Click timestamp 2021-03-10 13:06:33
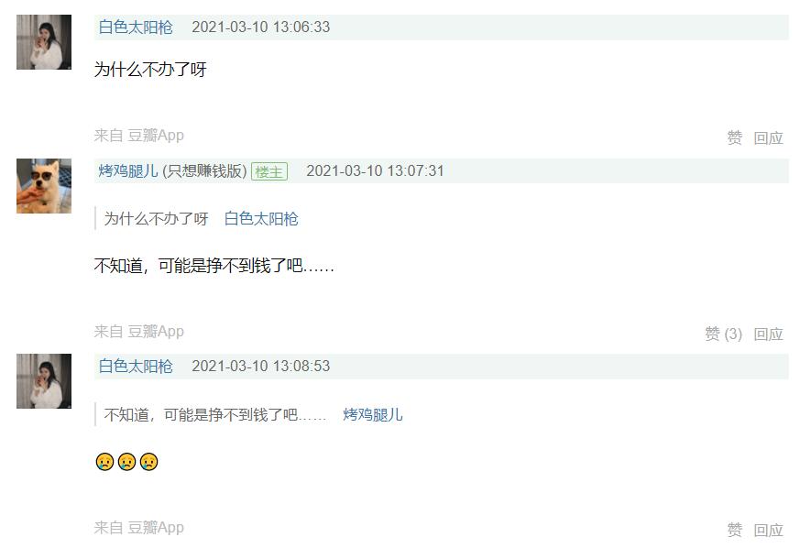Viewport: 811px width, 548px height. [260, 27]
